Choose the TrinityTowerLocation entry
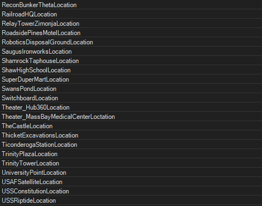 (131, 163)
